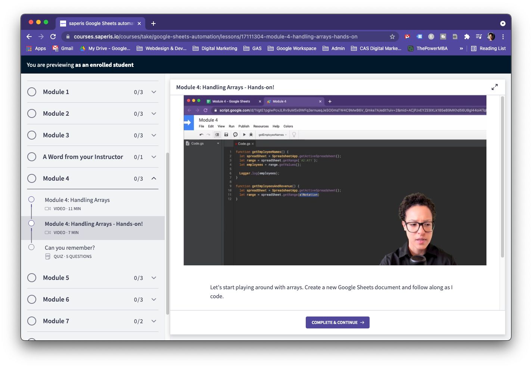Expand the Module 2 section chevron
The width and height of the screenshot is (532, 368).
tap(154, 113)
